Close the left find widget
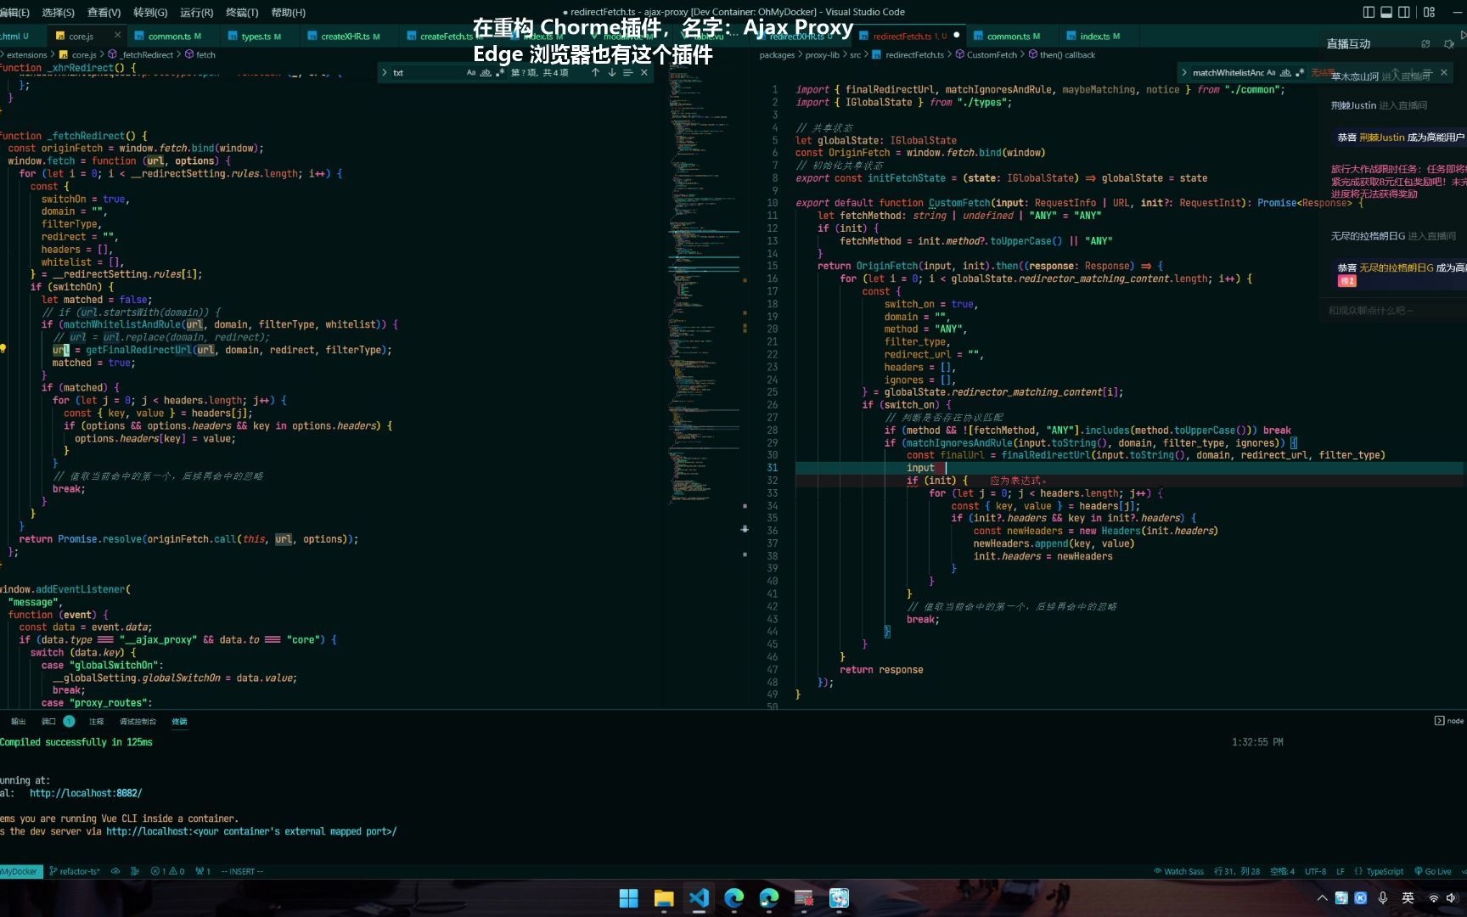1467x917 pixels. click(644, 73)
